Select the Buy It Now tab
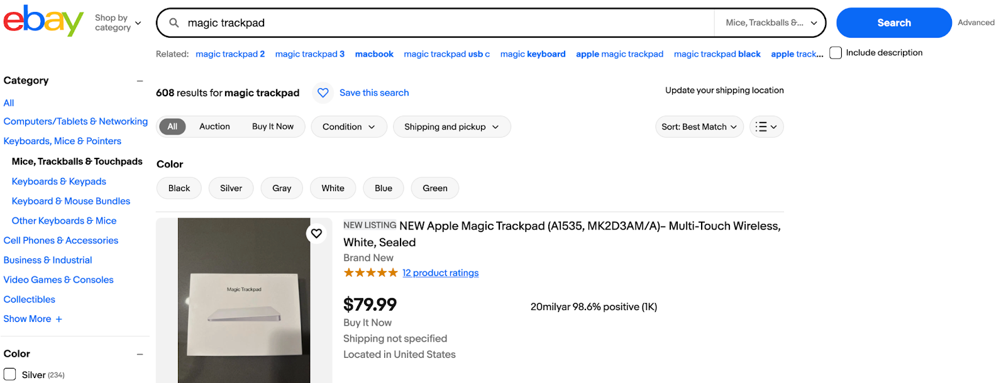1006x383 pixels. pos(273,126)
